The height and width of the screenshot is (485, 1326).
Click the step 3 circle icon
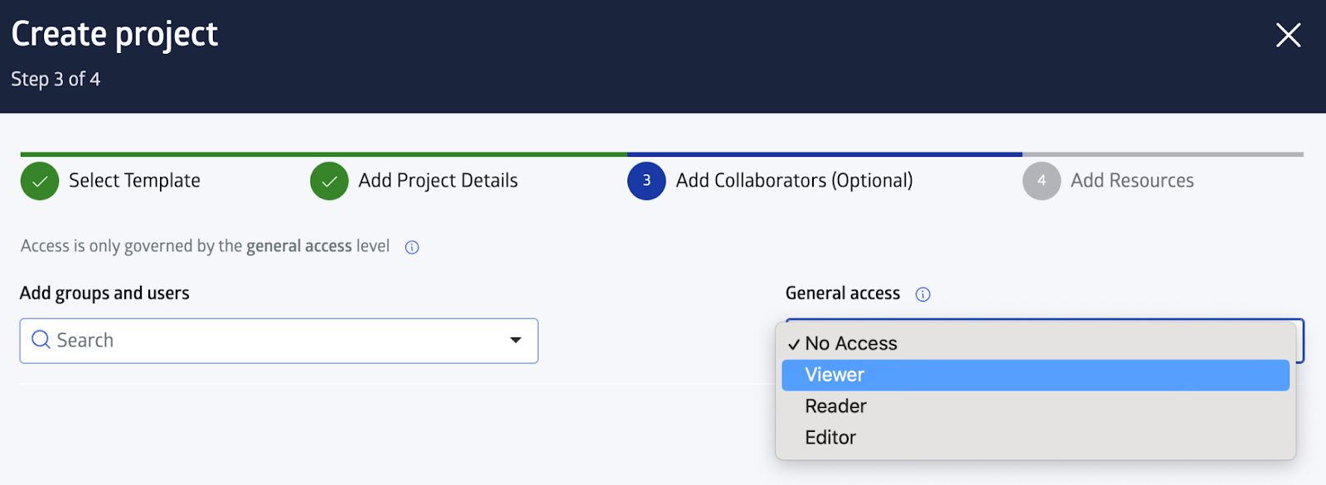tap(646, 181)
